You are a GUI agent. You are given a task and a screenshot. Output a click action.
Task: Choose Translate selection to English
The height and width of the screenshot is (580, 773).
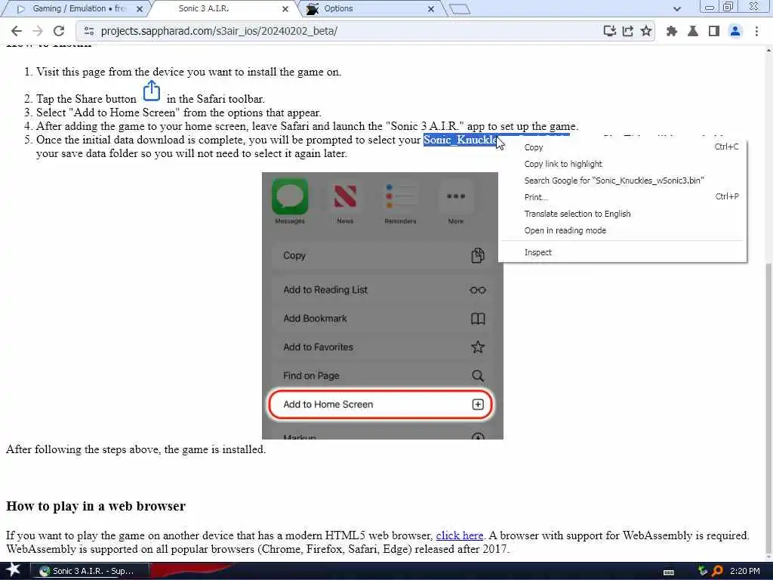(x=623, y=214)
